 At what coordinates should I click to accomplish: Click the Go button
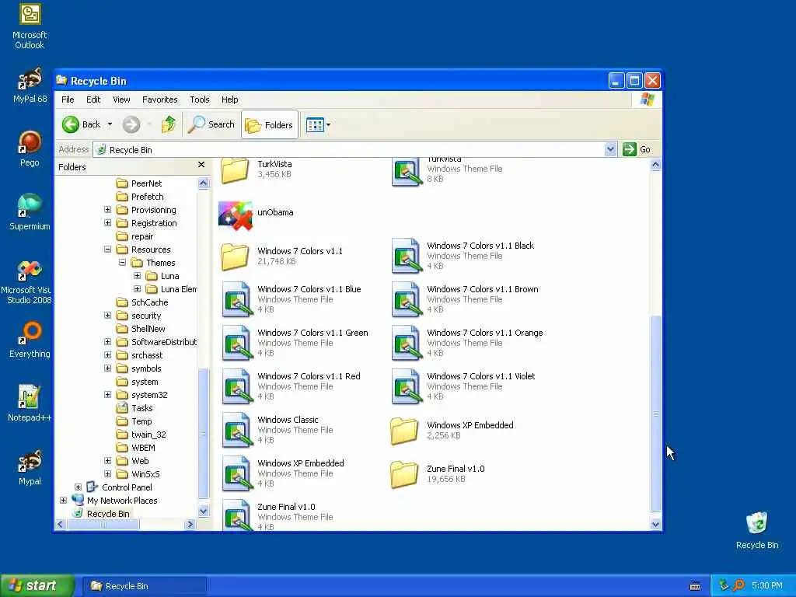637,149
